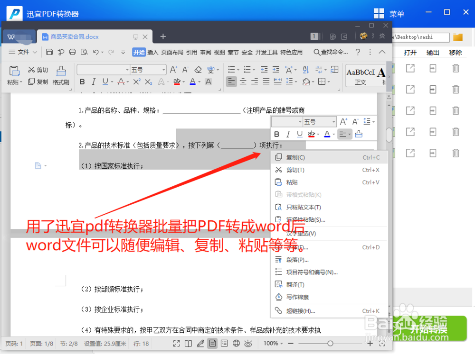Toggle Underline in the floating mini toolbar
Viewport: 475px width, 354px height.
tap(300, 134)
